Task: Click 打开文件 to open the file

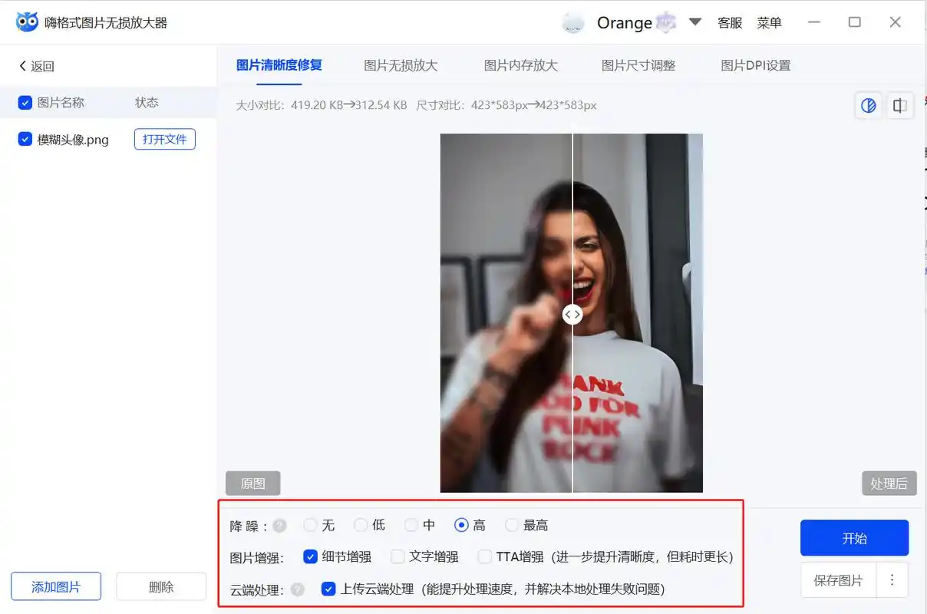Action: (x=164, y=139)
